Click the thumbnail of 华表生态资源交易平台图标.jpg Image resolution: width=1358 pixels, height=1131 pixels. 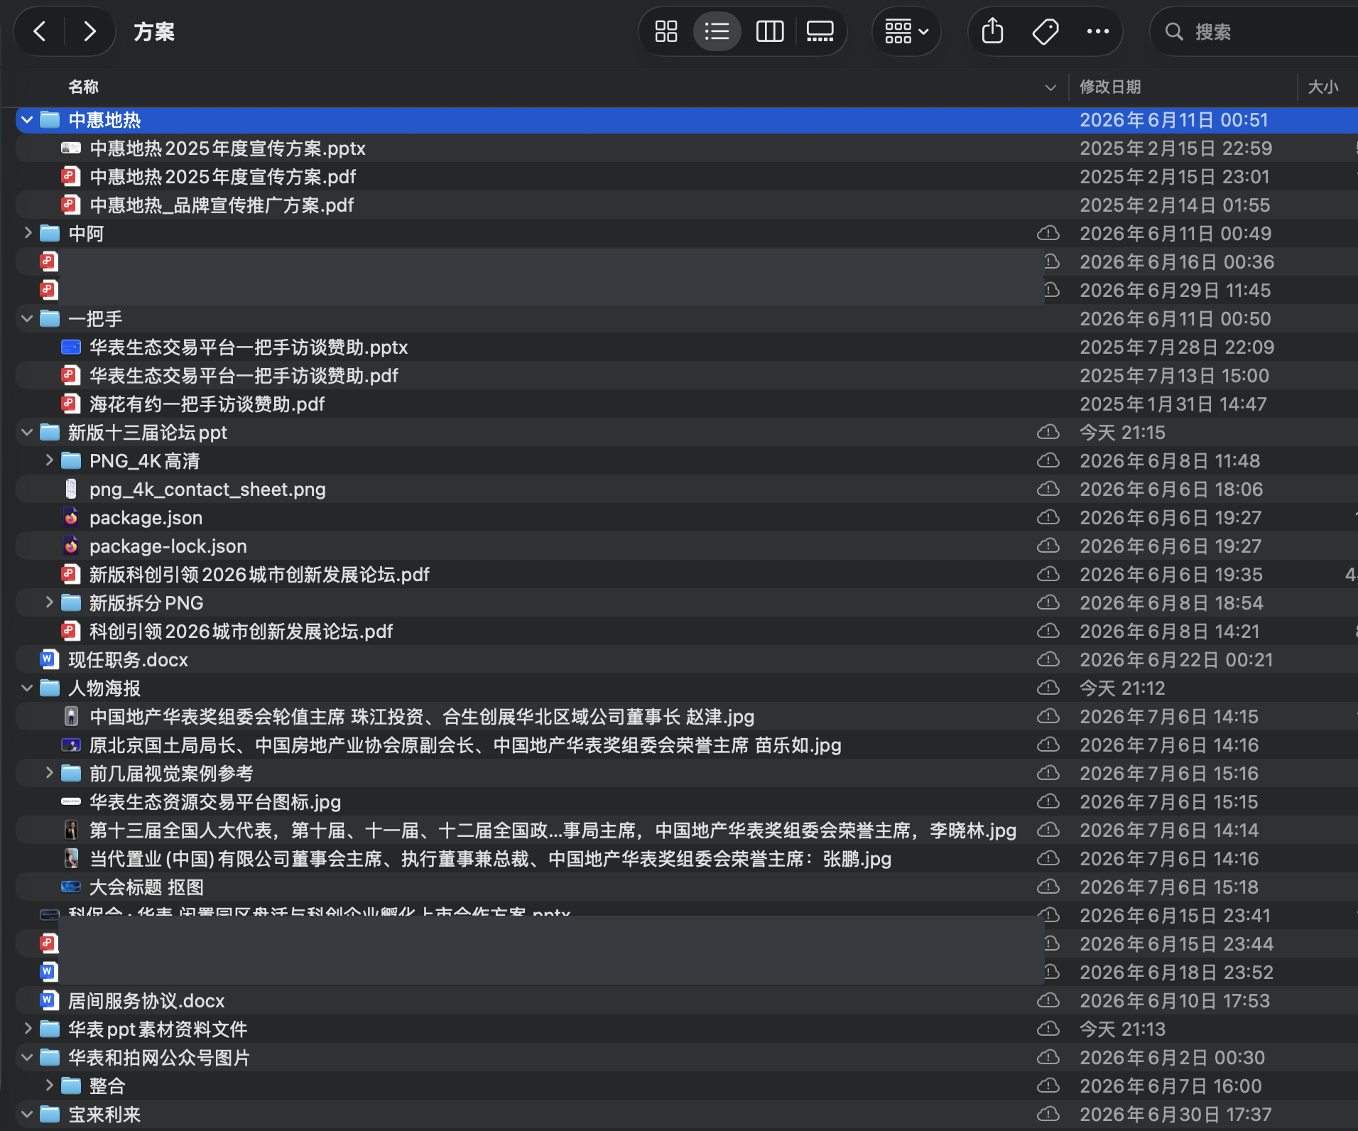point(71,801)
